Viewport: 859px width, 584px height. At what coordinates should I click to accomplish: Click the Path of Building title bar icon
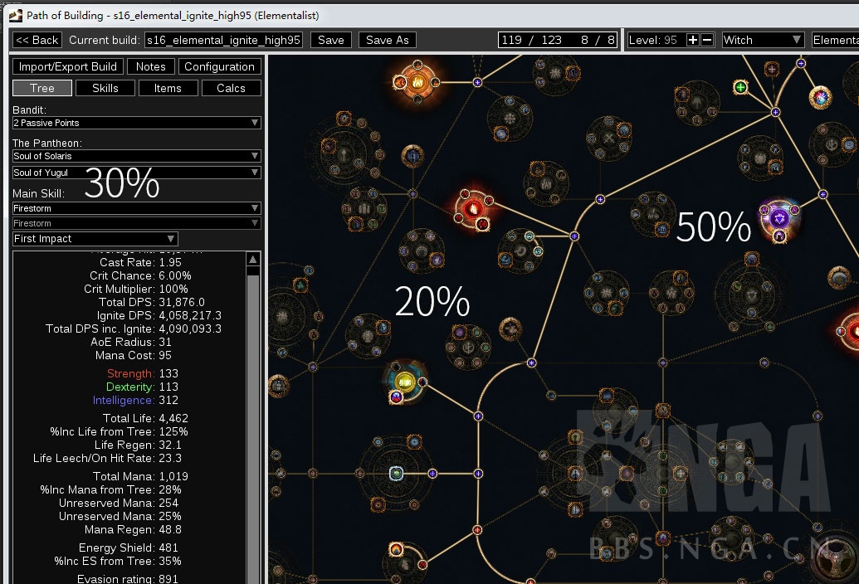pyautogui.click(x=15, y=15)
